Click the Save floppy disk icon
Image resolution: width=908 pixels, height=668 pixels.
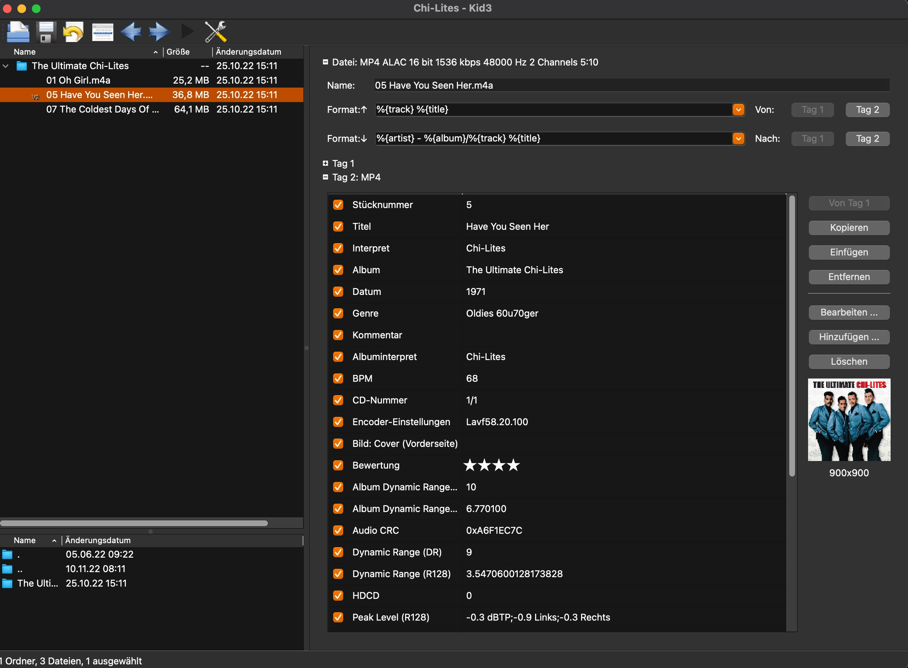[46, 32]
